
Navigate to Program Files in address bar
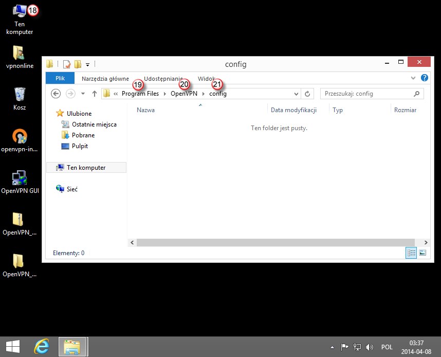[x=140, y=94]
